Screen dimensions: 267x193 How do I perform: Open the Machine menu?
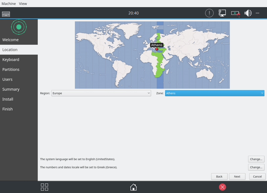coord(9,3)
